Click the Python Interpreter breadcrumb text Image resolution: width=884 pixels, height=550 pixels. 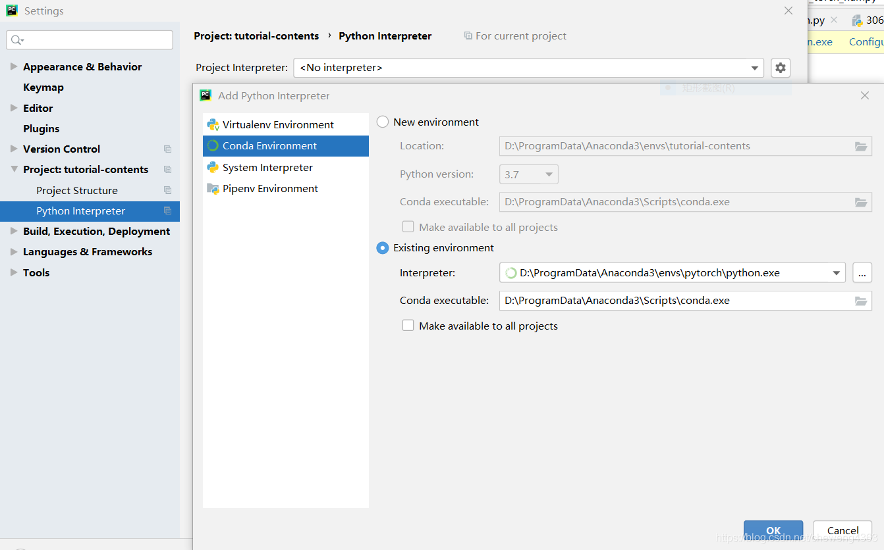click(385, 36)
